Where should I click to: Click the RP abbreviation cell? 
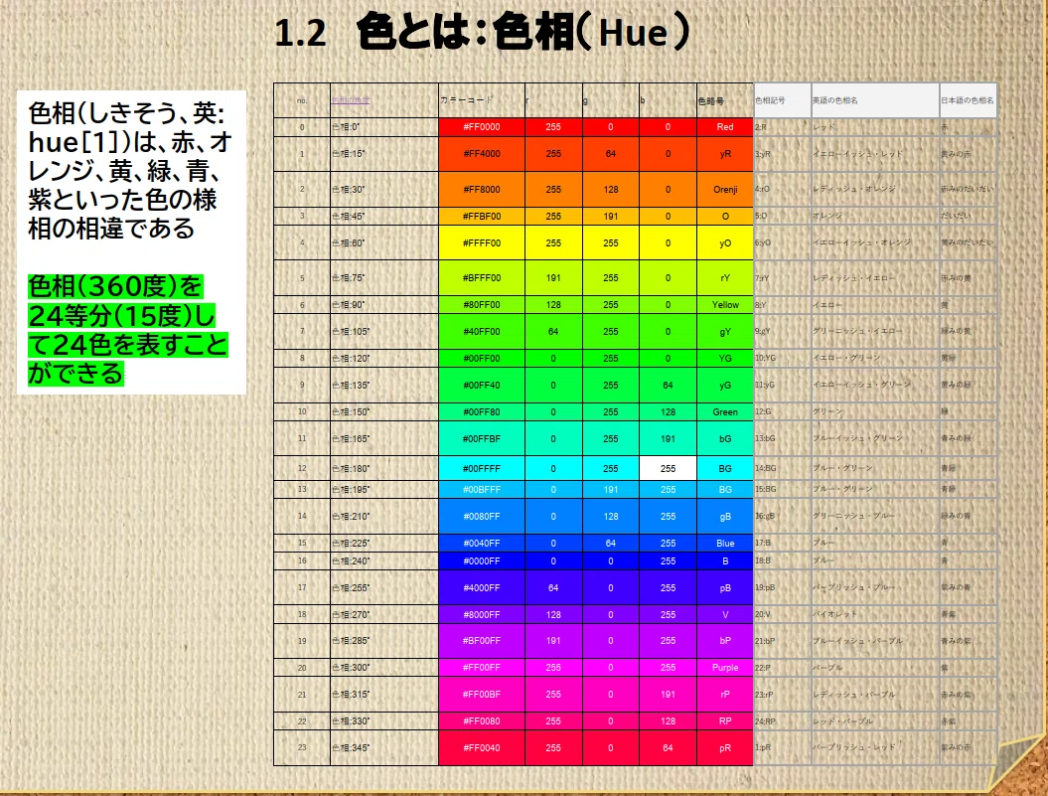725,721
